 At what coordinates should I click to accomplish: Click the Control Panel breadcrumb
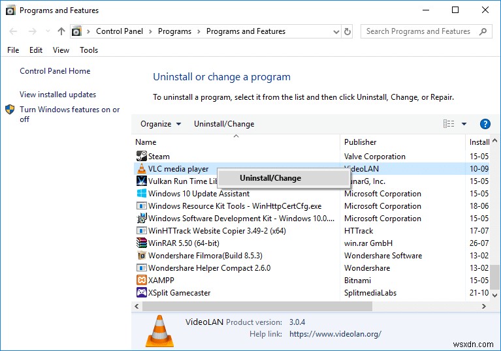tap(120, 31)
